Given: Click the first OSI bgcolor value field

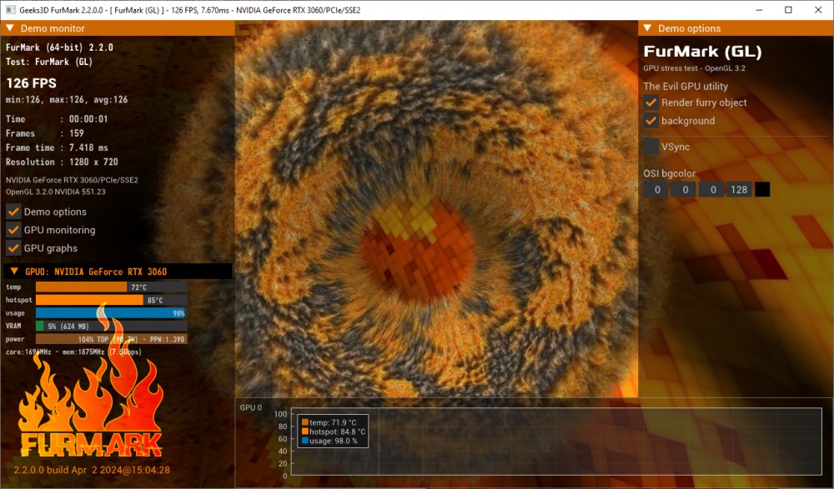Looking at the screenshot, I should (657, 190).
